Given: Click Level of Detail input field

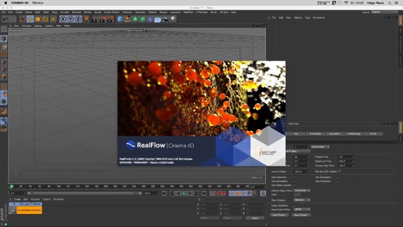Looking at the screenshot, I should click(301, 171).
